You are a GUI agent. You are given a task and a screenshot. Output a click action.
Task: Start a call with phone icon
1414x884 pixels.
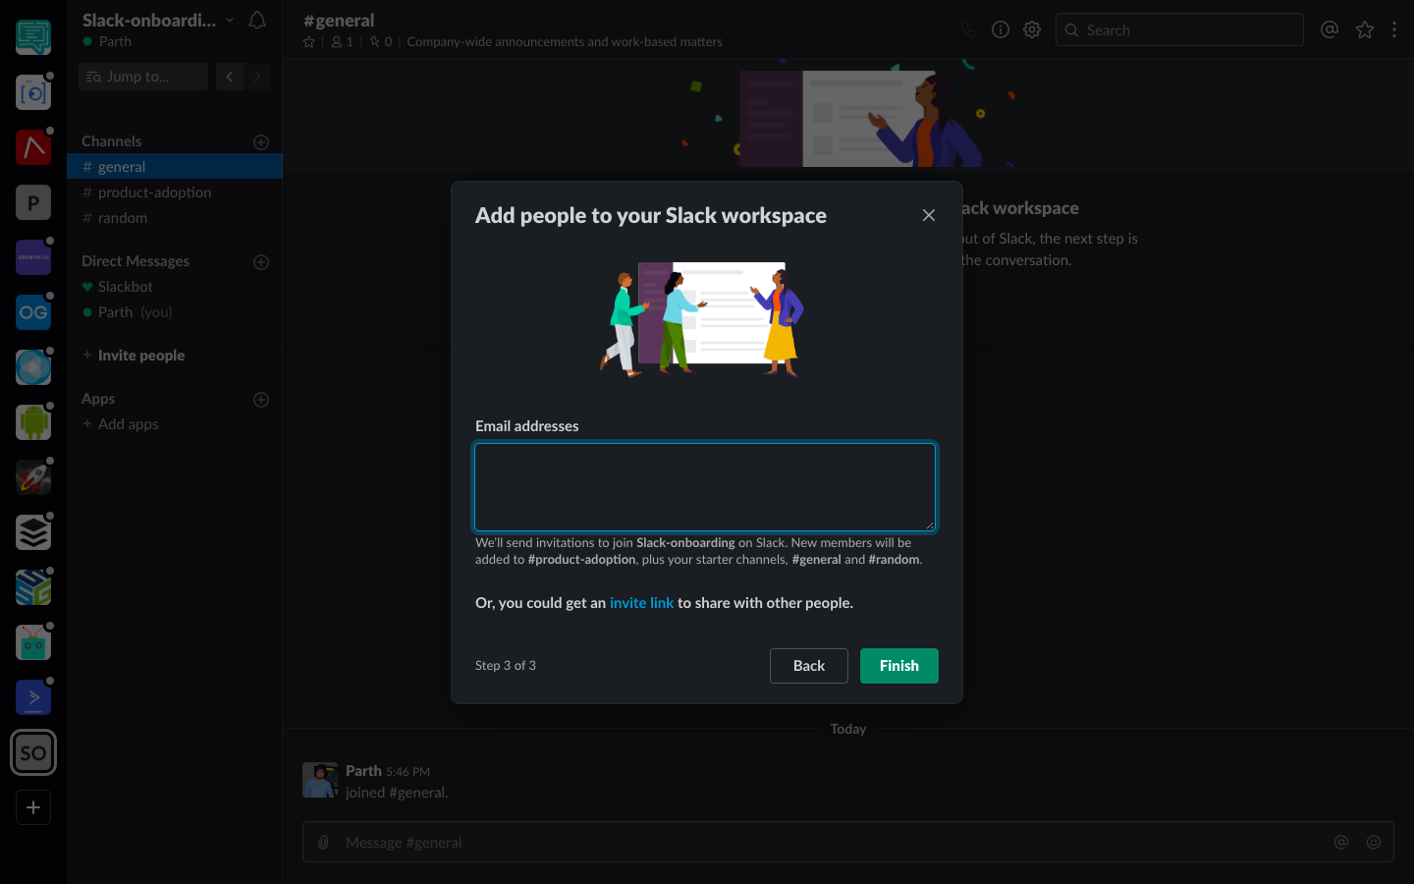969,29
